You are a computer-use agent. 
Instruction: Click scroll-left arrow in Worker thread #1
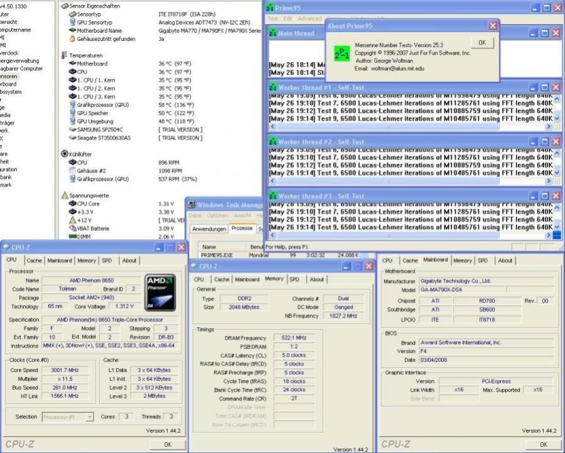[273, 127]
